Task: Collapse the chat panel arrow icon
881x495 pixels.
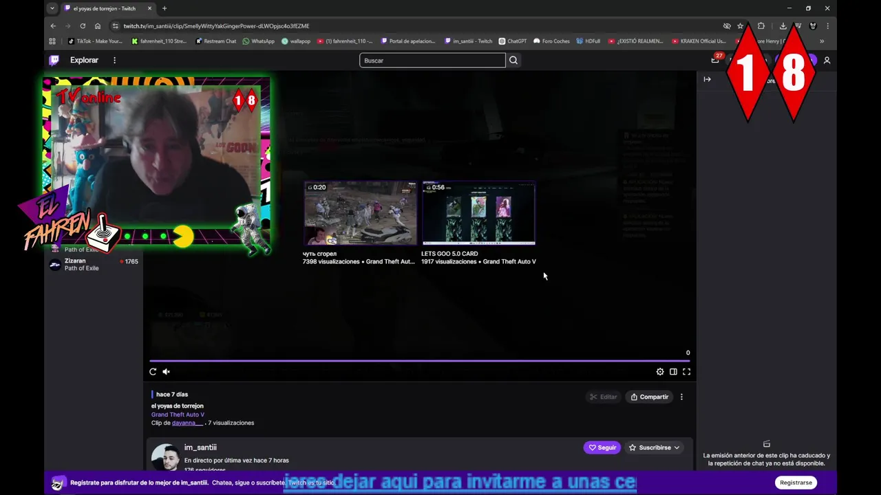Action: tap(707, 79)
